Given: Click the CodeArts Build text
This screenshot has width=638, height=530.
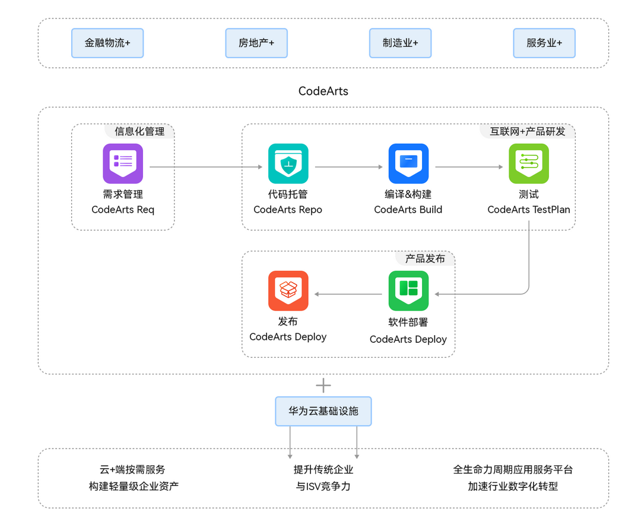Looking at the screenshot, I should (x=408, y=210).
